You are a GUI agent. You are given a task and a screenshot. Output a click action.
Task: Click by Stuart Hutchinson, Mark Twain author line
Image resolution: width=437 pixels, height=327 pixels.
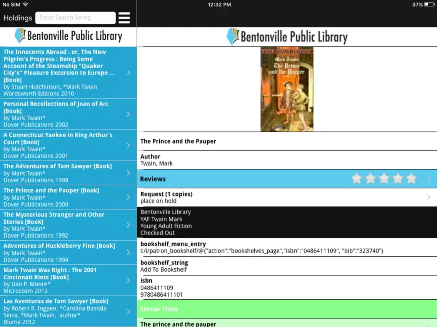50,86
